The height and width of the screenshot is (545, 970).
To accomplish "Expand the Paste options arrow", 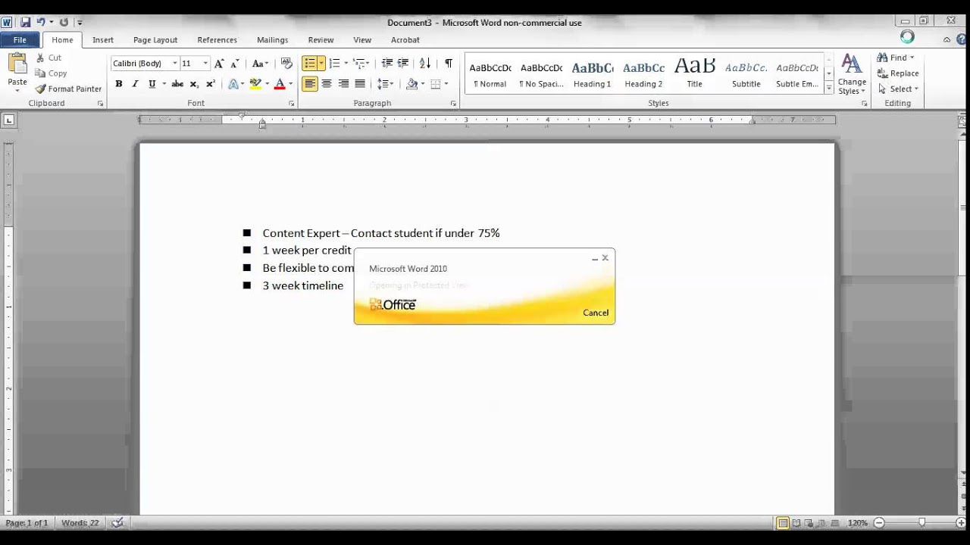I will click(x=17, y=91).
